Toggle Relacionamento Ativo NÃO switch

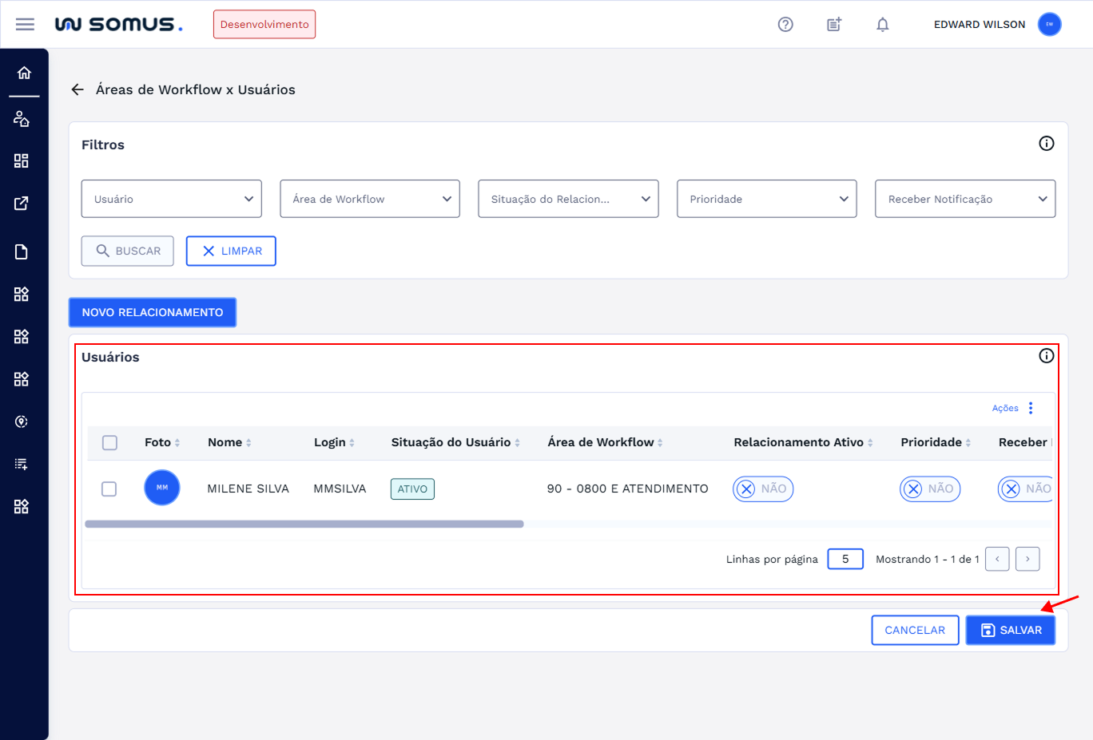pyautogui.click(x=762, y=489)
